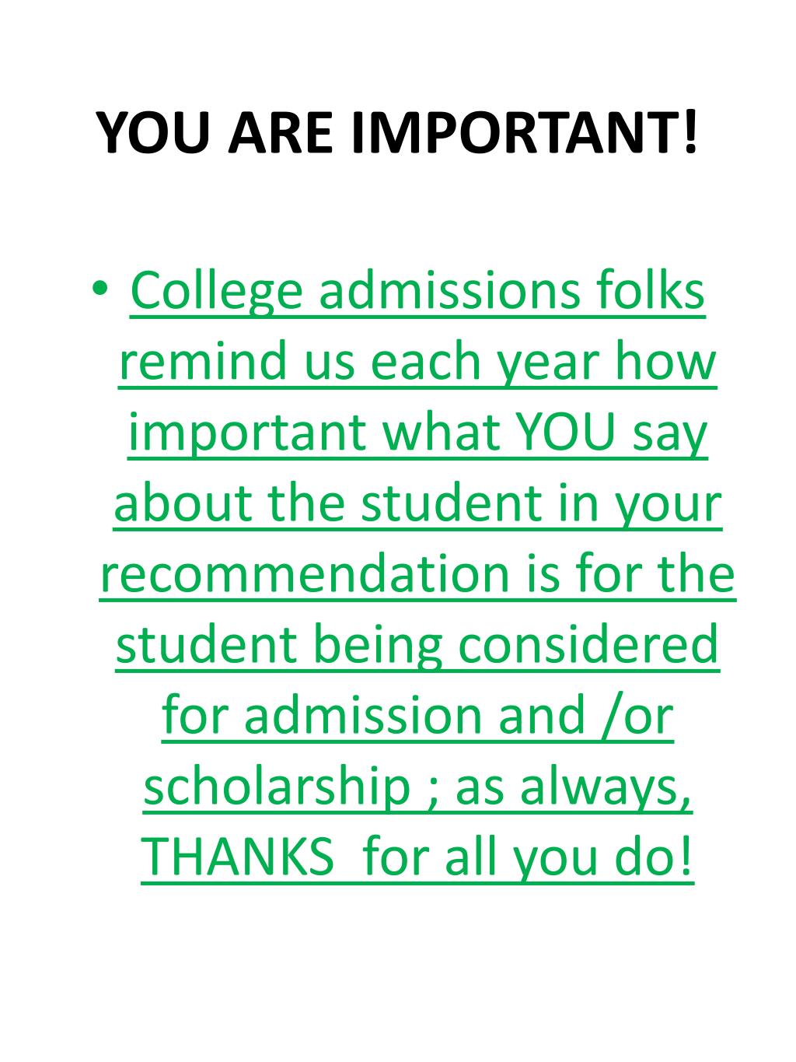Click the "THANKS for all you do!" line
Image resolution: width=796 pixels, height=1062 pixels.
pos(417,858)
